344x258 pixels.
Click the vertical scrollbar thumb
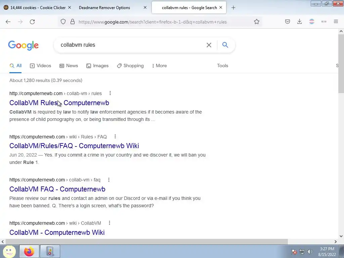341,63
